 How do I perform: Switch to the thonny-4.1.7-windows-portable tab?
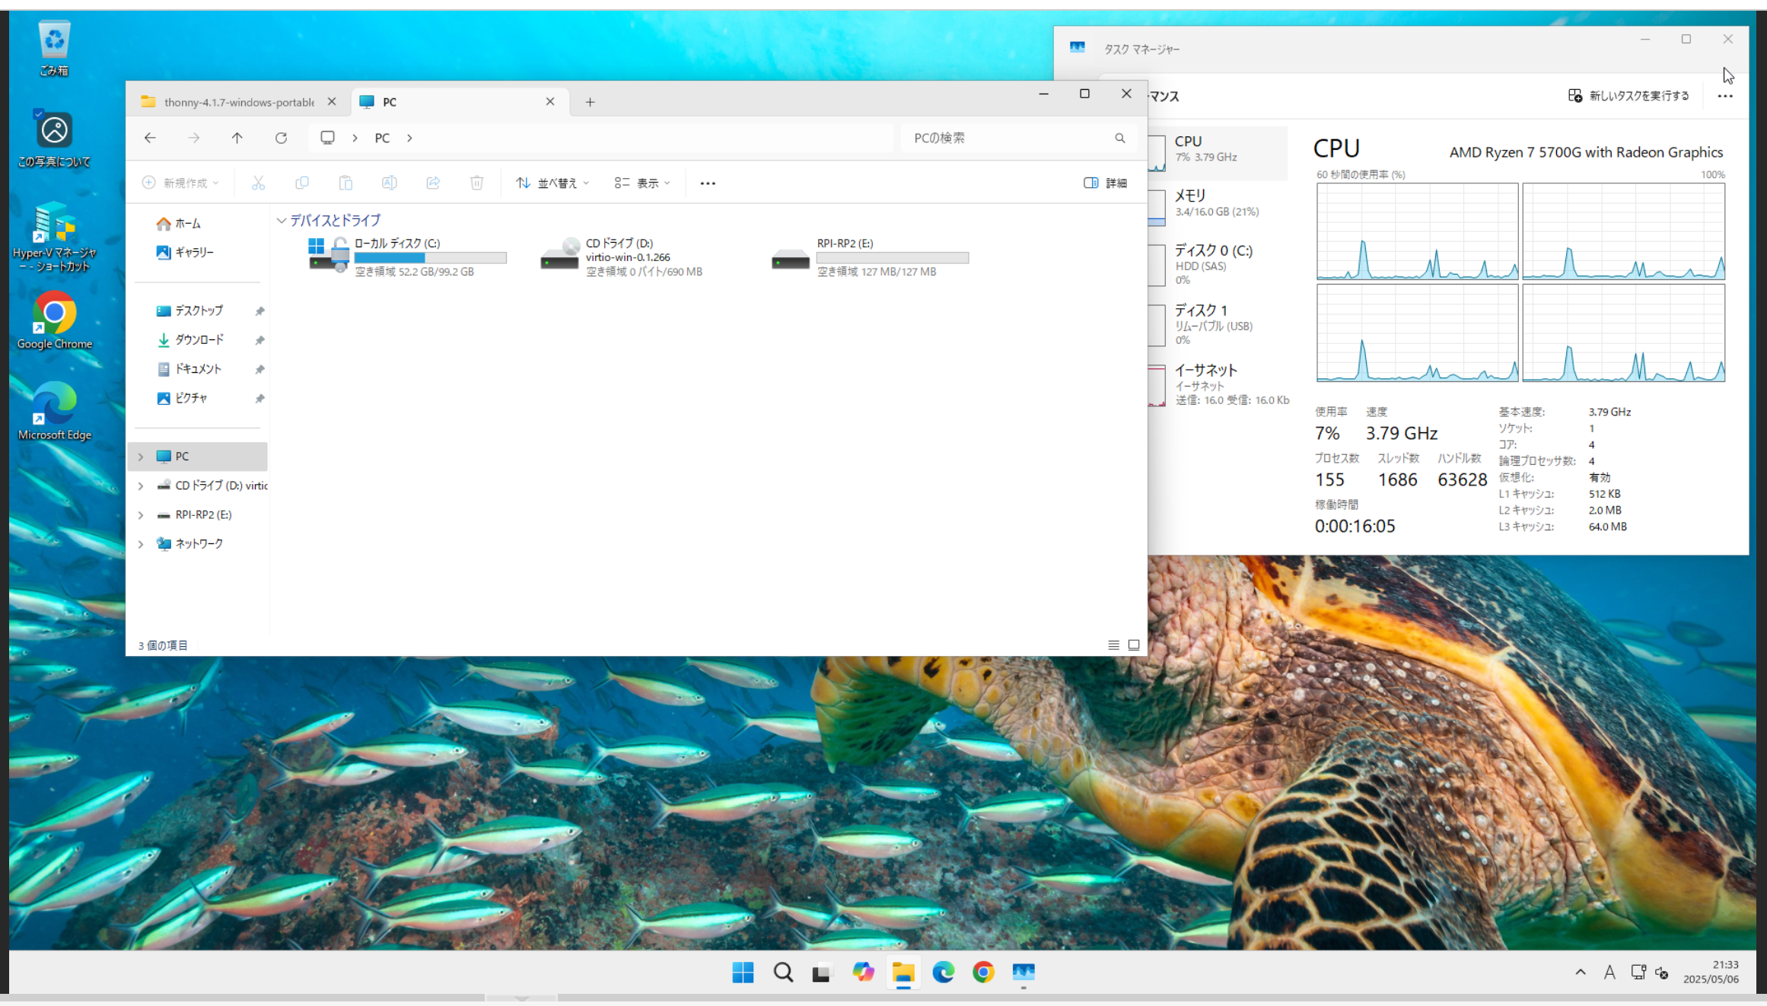(x=238, y=102)
